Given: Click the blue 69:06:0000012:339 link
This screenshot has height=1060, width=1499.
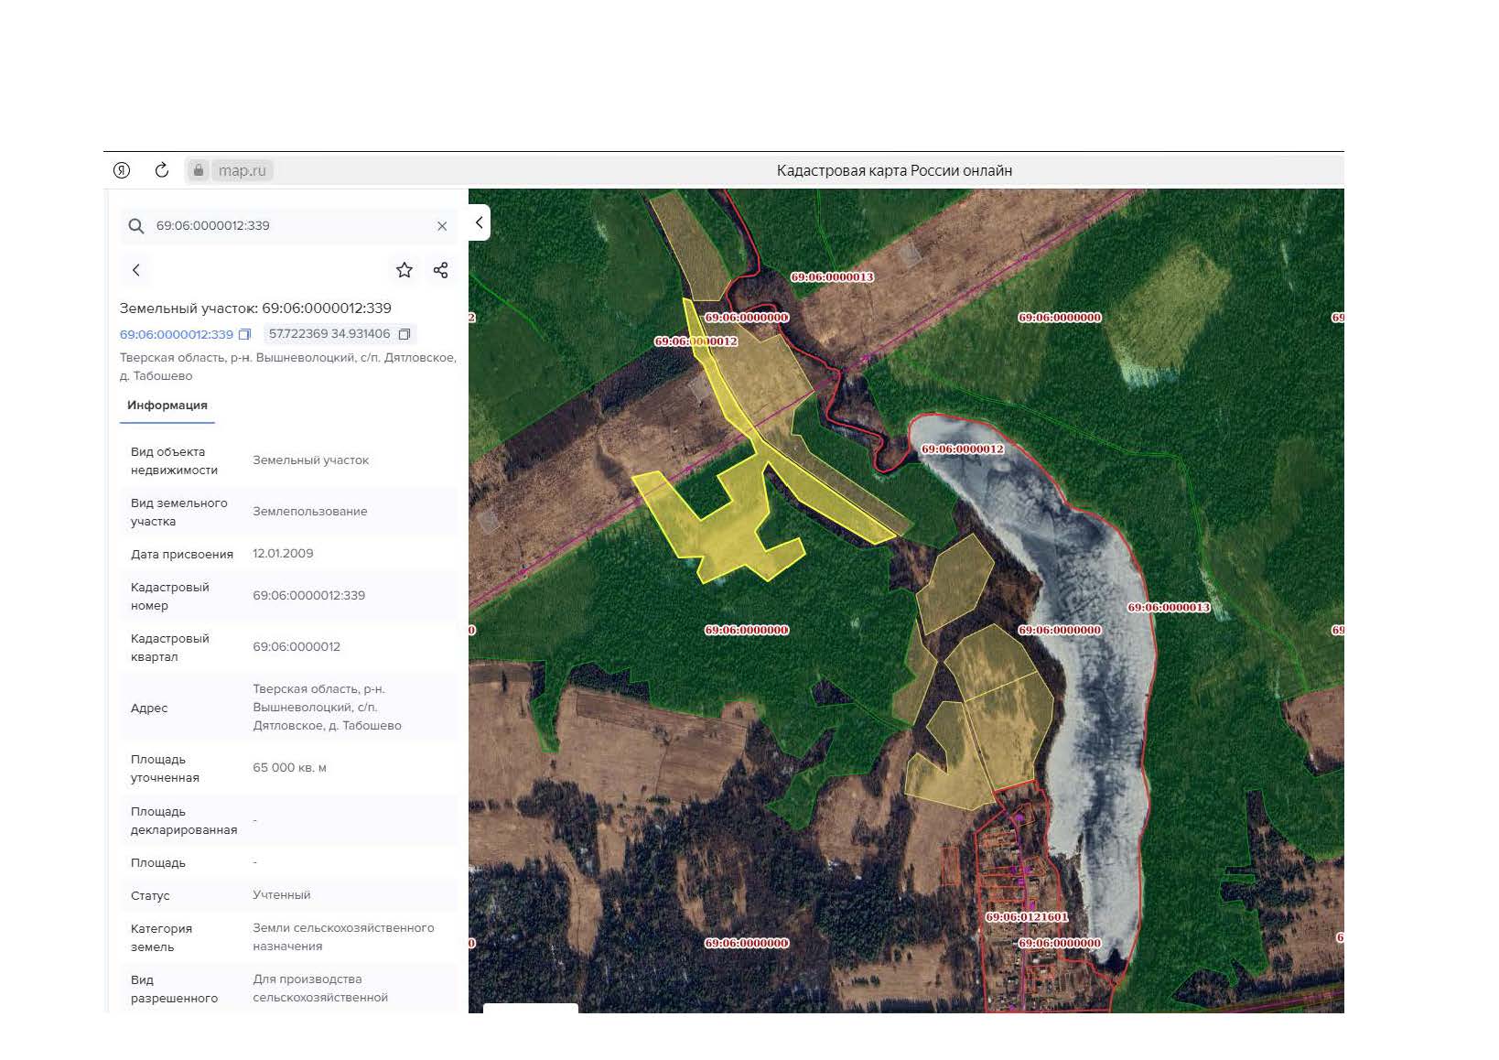Looking at the screenshot, I should coord(177,334).
